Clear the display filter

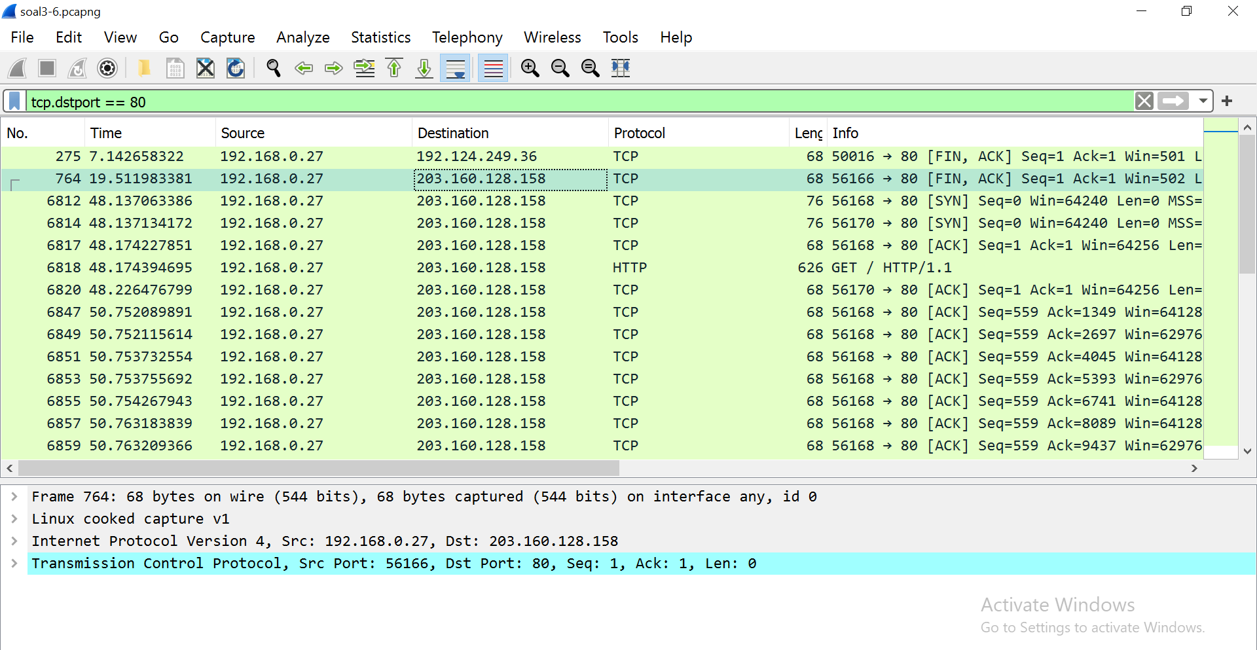pyautogui.click(x=1144, y=101)
